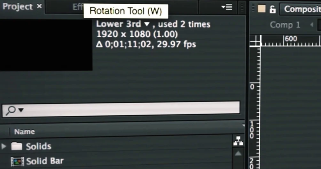The image size is (321, 169).
Task: Click the tan composition label color swatch
Action: 261,8
